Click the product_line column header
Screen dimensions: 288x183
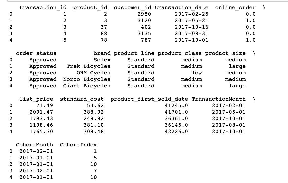pyautogui.click(x=134, y=53)
